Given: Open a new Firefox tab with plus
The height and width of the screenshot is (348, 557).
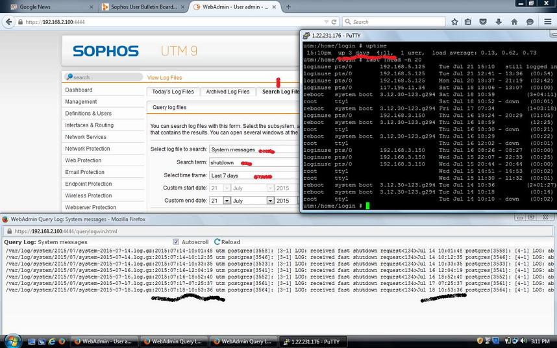Looking at the screenshot, I should (x=288, y=6).
